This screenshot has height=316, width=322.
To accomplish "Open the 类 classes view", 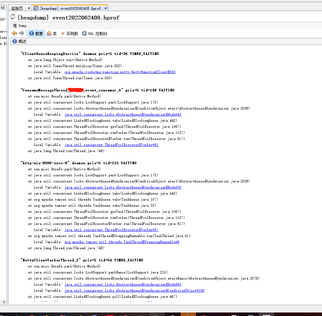I will tap(51, 33).
